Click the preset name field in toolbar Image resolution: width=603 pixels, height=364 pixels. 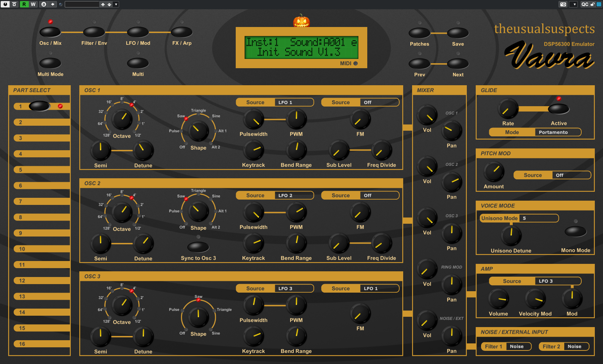(82, 4)
